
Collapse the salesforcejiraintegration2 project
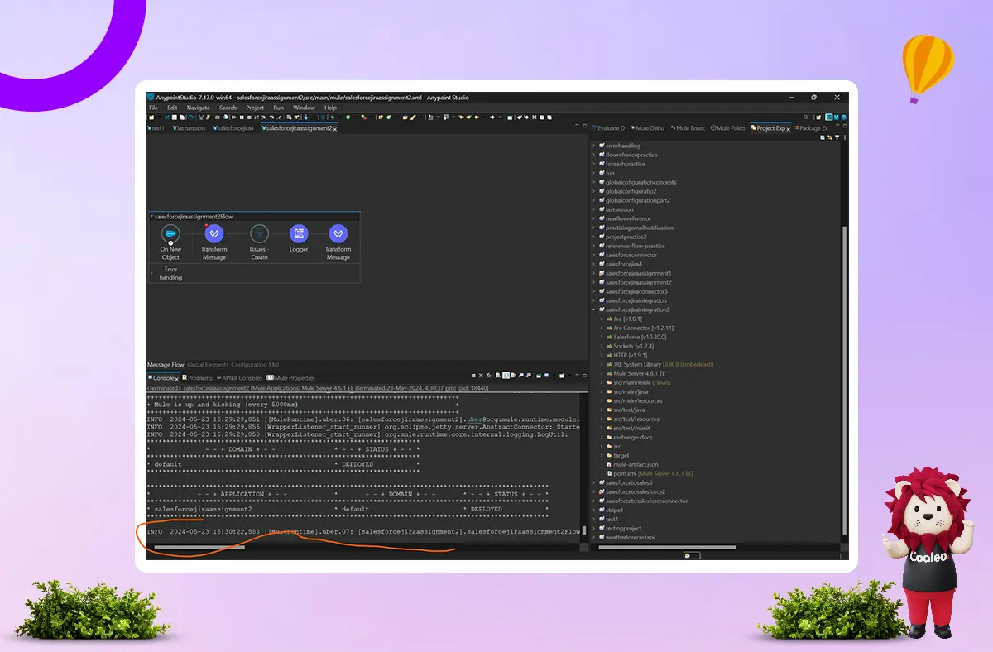click(593, 309)
